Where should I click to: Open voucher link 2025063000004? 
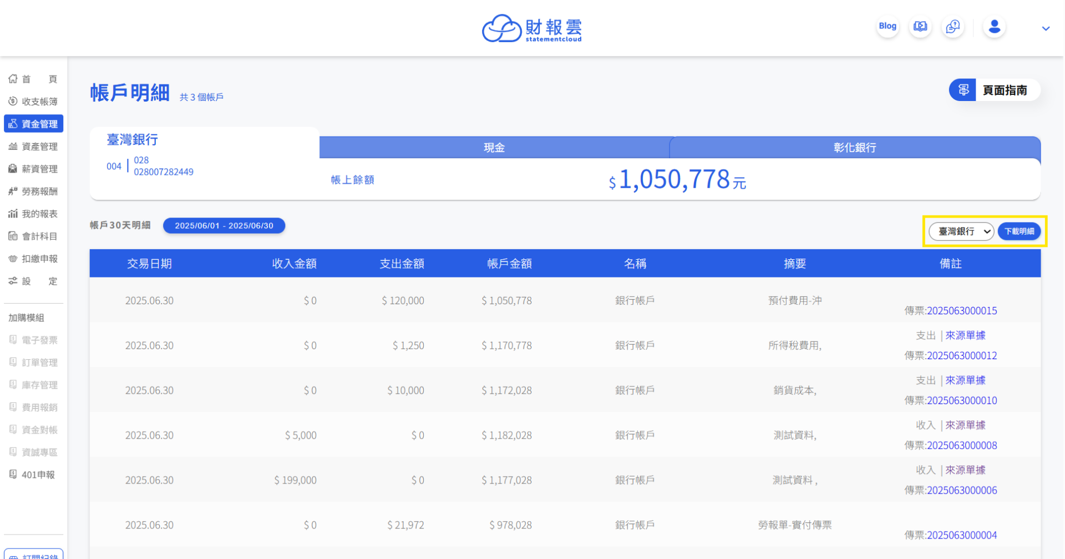coord(962,536)
